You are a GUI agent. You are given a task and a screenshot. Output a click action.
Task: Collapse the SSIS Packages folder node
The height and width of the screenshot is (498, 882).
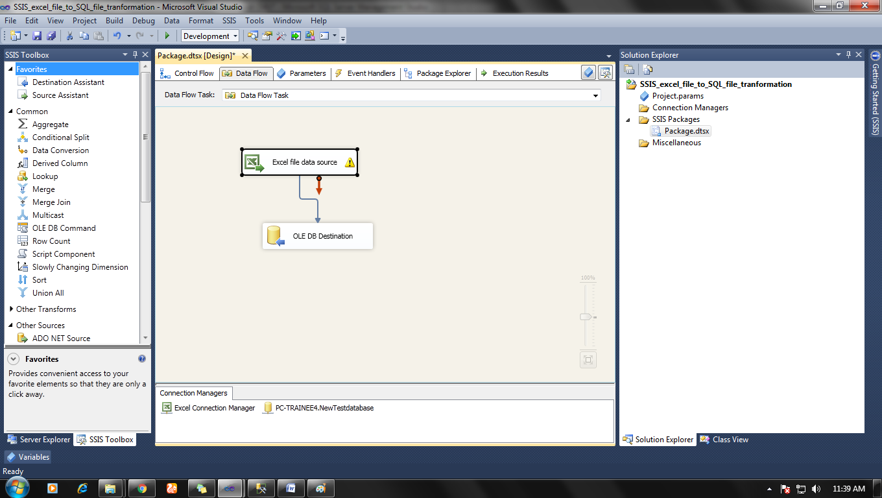[x=628, y=120]
